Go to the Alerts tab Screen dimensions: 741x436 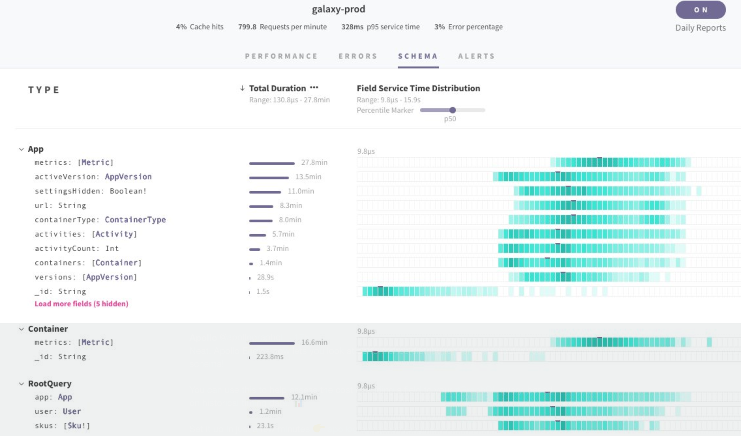(x=476, y=56)
